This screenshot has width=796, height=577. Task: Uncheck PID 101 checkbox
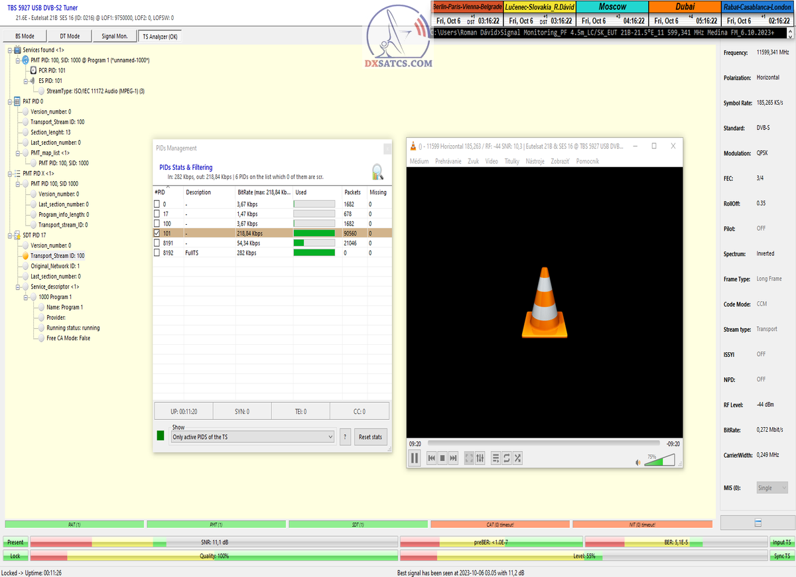(157, 233)
